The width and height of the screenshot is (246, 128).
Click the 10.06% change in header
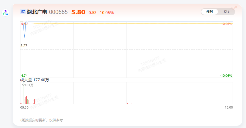(107, 13)
